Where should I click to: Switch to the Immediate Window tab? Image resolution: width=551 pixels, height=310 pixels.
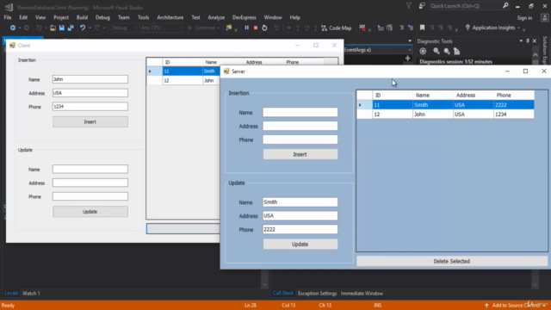362,293
